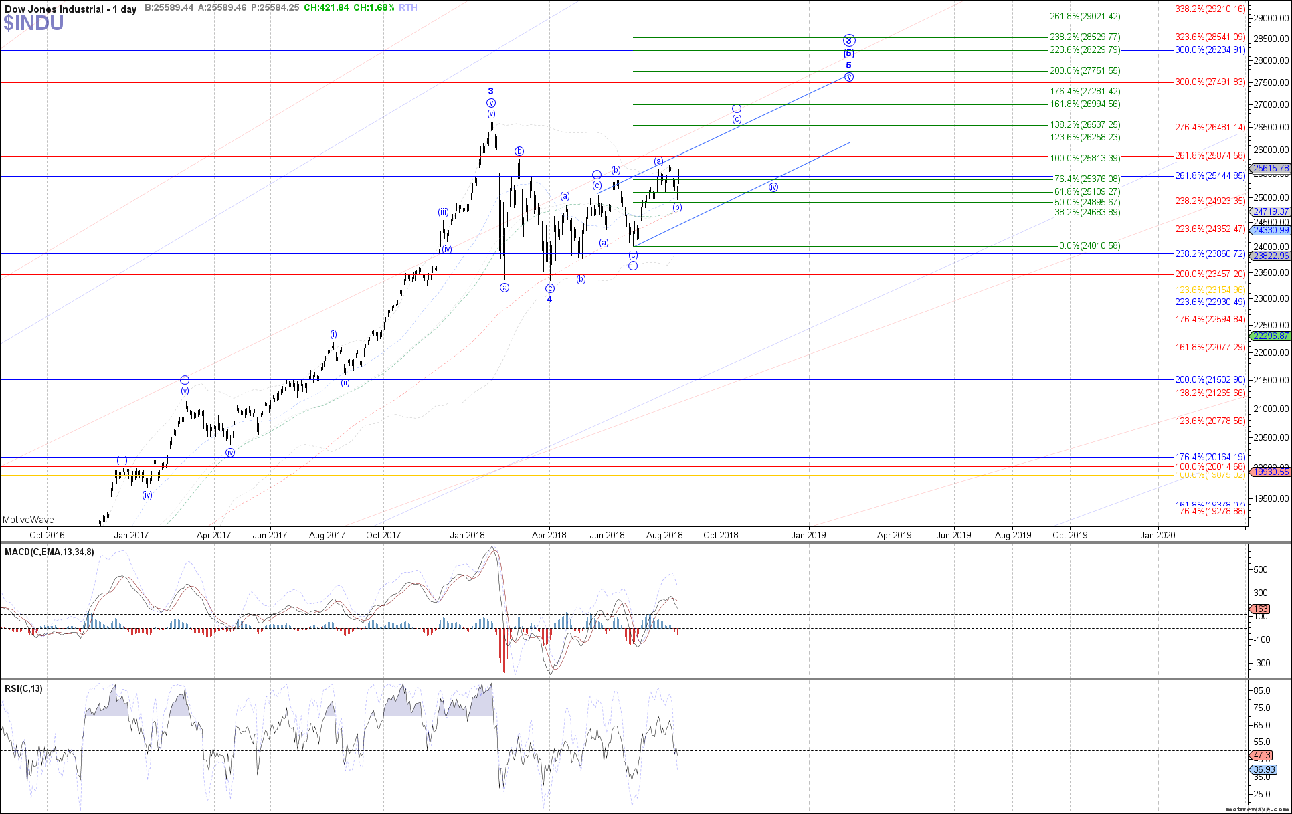
Task: Select the 50.0%(24895.67) Fibonacci label
Action: coord(1087,202)
